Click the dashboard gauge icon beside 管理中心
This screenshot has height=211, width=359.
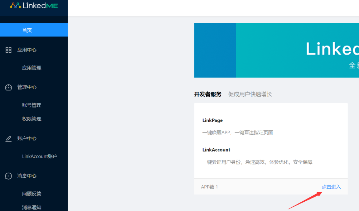point(9,87)
